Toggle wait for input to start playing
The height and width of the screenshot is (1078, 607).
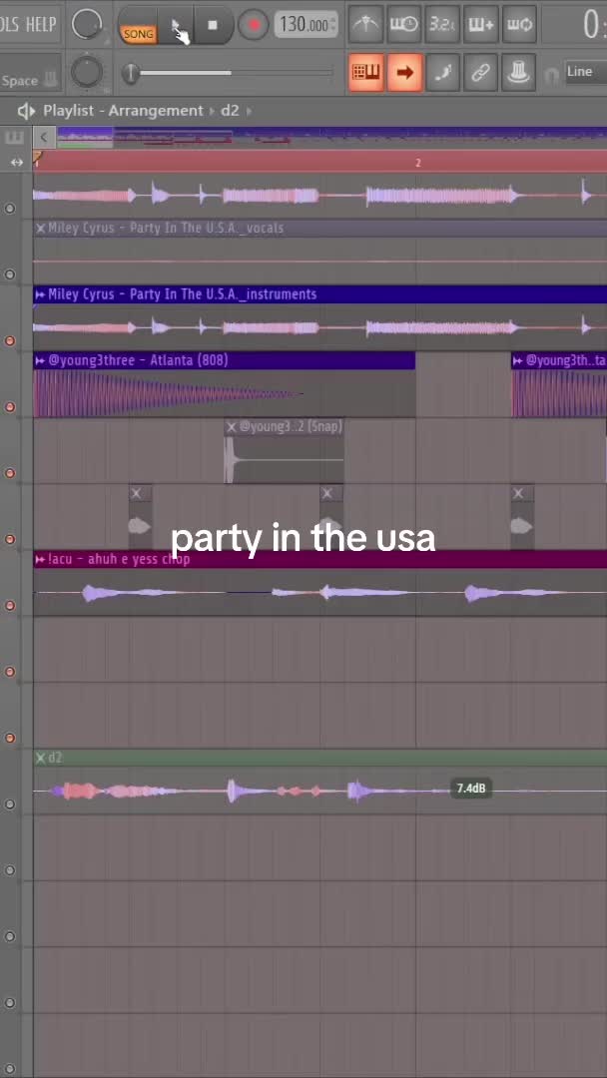coord(403,25)
